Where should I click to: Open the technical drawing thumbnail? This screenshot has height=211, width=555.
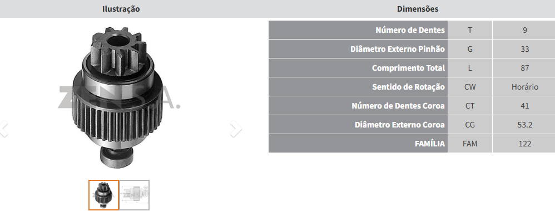click(135, 195)
